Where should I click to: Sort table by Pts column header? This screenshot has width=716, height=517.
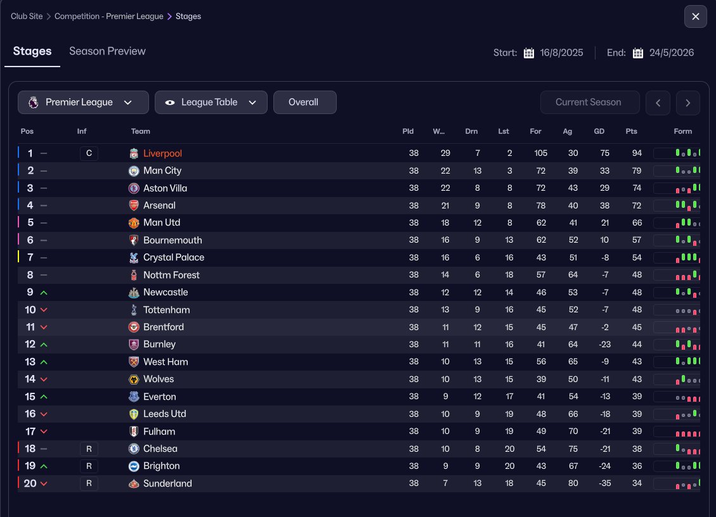(630, 131)
